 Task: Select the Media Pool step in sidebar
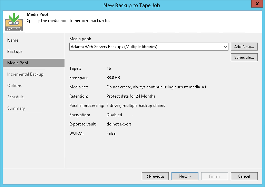tap(18, 63)
